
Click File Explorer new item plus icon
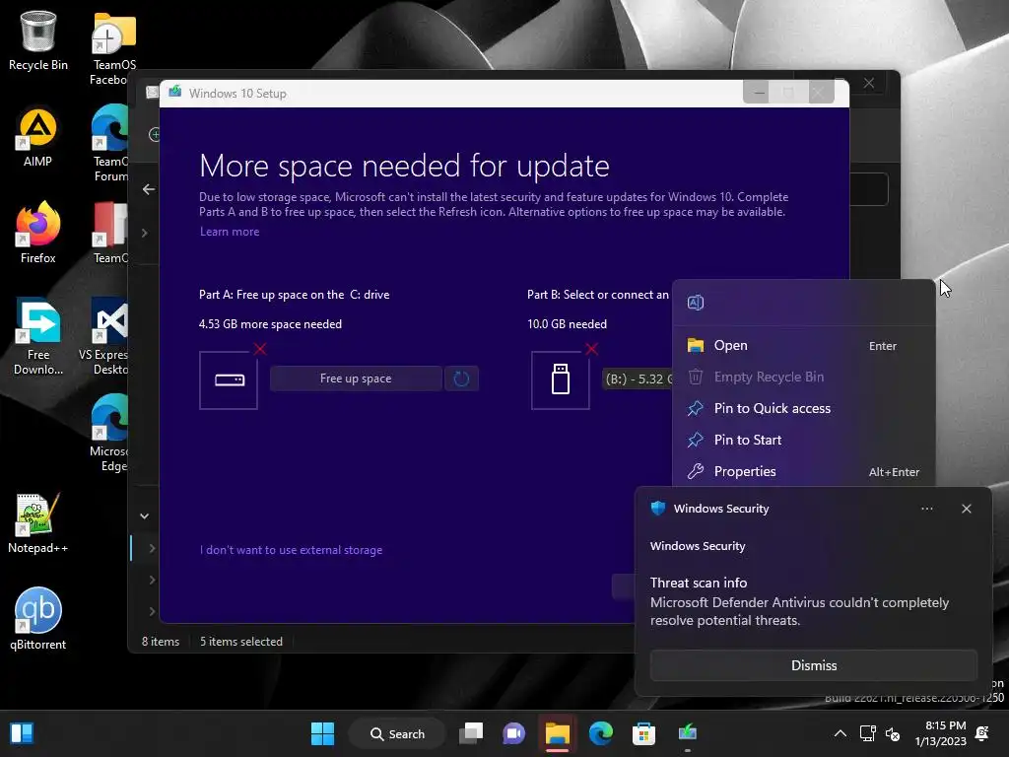pos(155,134)
